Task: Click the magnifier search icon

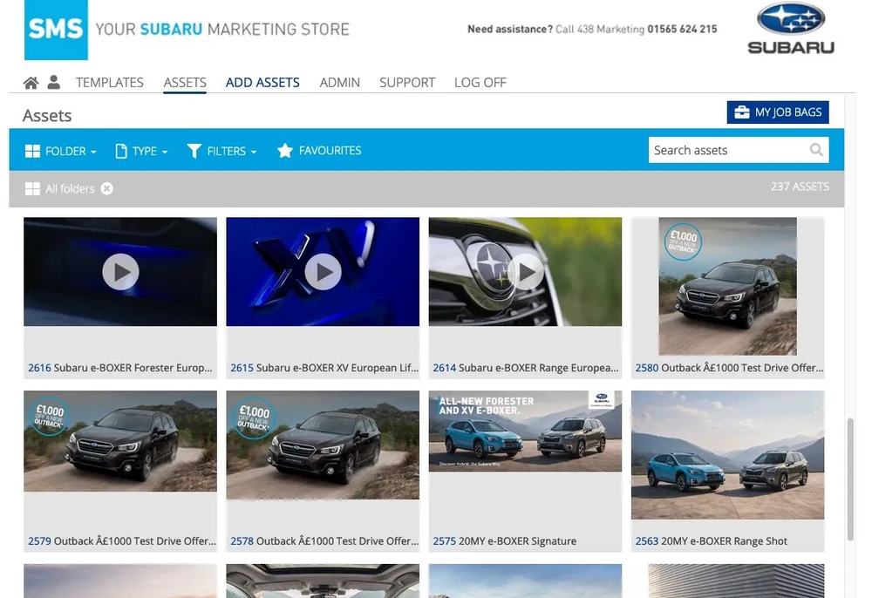Action: tap(816, 150)
